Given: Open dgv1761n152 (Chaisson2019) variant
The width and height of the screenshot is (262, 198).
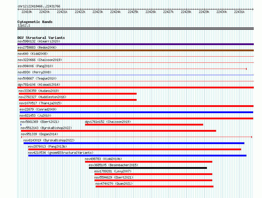Looking at the screenshot, I should pyautogui.click(x=108, y=122).
